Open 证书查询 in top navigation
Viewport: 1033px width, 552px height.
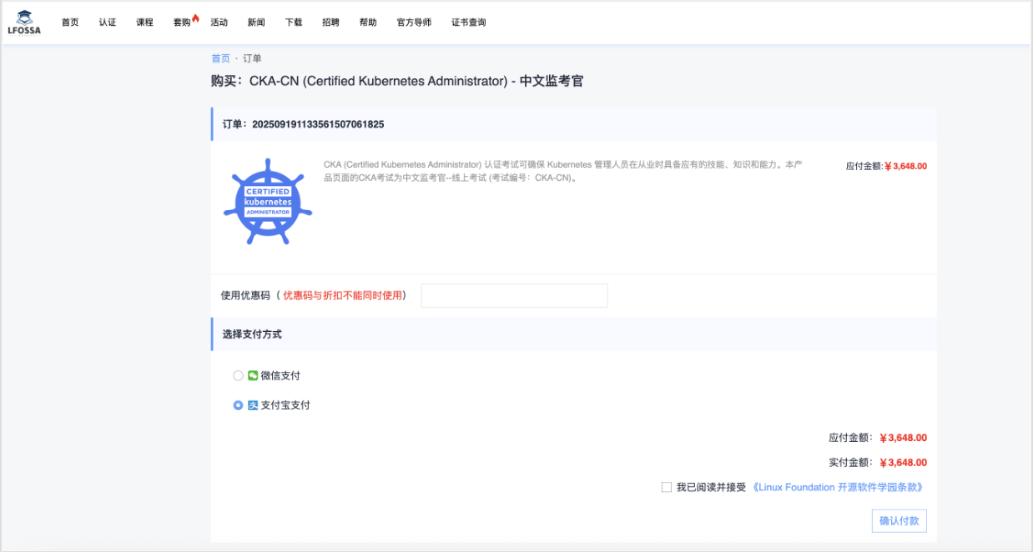[x=468, y=23]
